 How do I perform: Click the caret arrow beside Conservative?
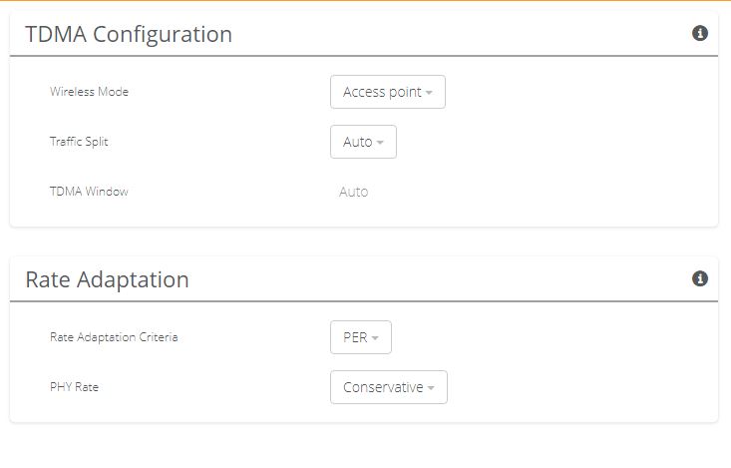[x=431, y=388]
